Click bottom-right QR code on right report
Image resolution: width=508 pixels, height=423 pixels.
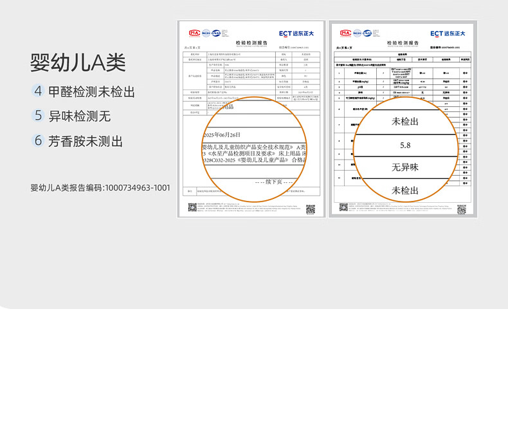click(x=462, y=209)
